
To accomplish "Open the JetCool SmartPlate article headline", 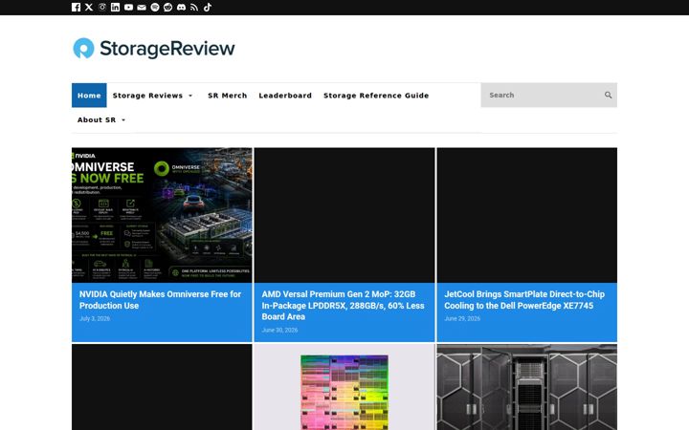I will 524,300.
